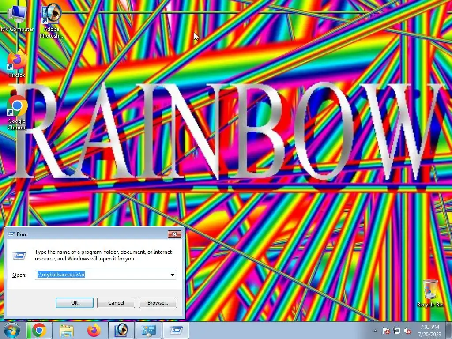Expand the Open combo box history arrow
Viewport: 452px width, 339px height.
[172, 275]
